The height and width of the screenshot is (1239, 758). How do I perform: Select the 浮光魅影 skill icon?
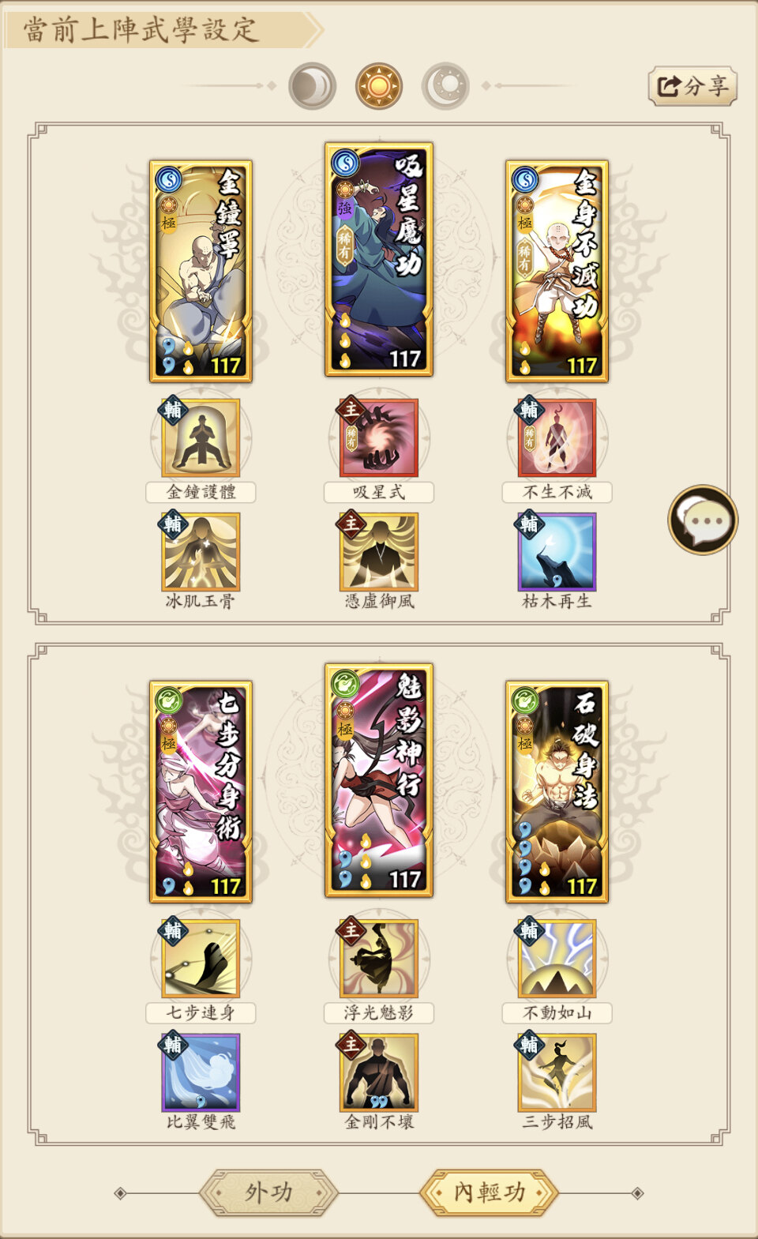[379, 959]
